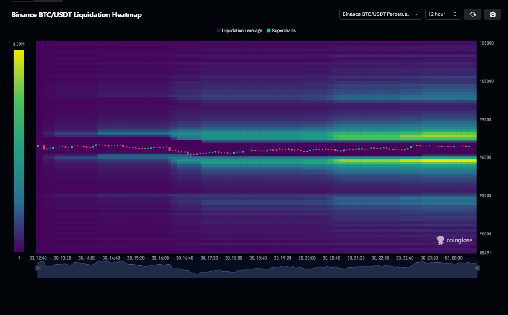
Task: Click the 12 hour selector up/down arrows
Action: pyautogui.click(x=455, y=14)
